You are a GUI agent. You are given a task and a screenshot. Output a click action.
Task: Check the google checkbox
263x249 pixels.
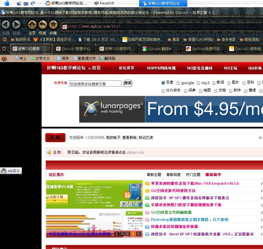pyautogui.click(x=178, y=83)
